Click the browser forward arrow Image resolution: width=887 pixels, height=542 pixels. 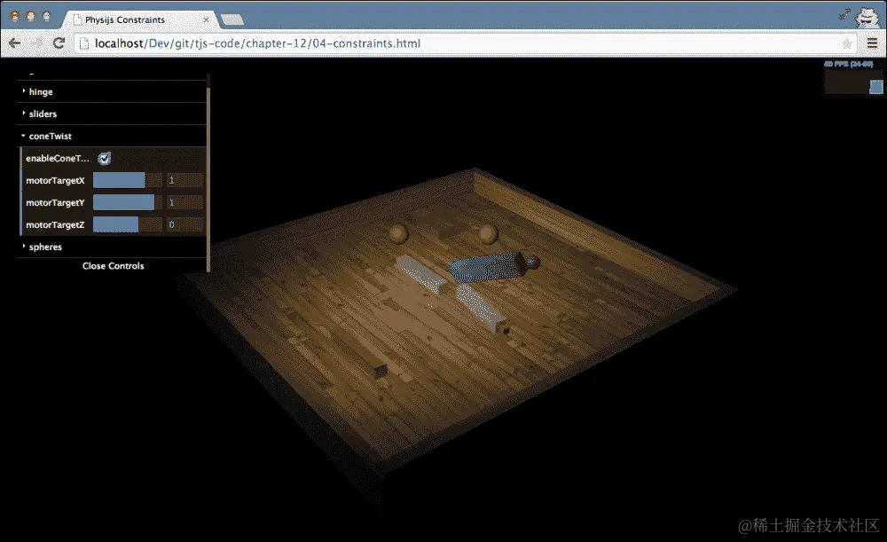(36, 43)
